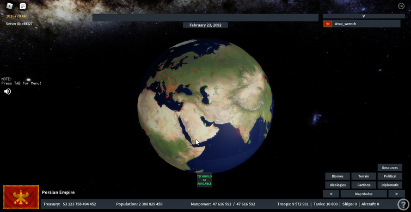Open the Roblox menu icon
The height and width of the screenshot is (212, 411).
point(10,6)
